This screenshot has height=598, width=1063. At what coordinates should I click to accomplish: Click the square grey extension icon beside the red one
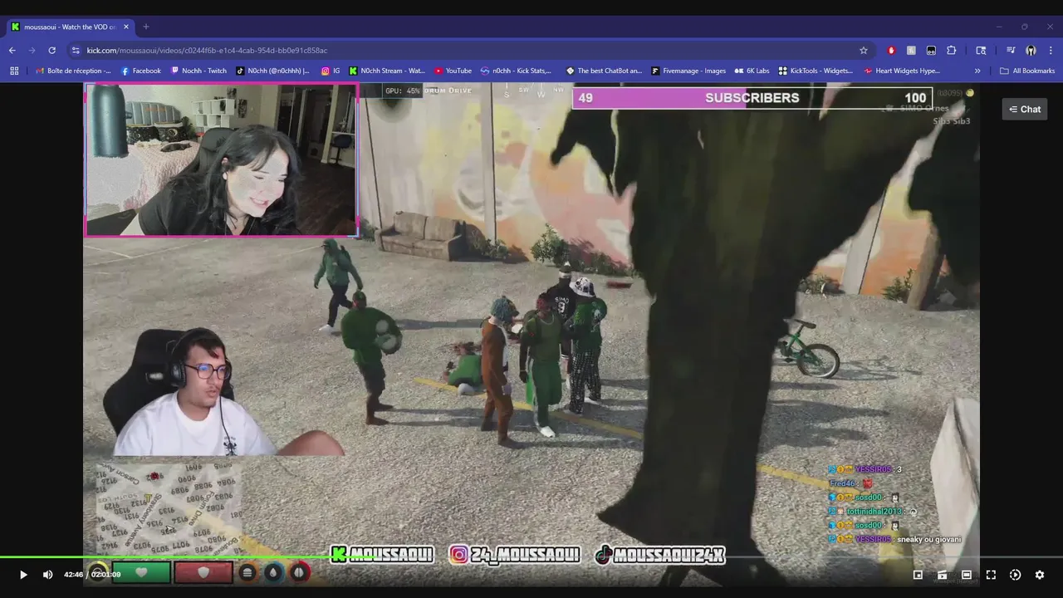911,50
